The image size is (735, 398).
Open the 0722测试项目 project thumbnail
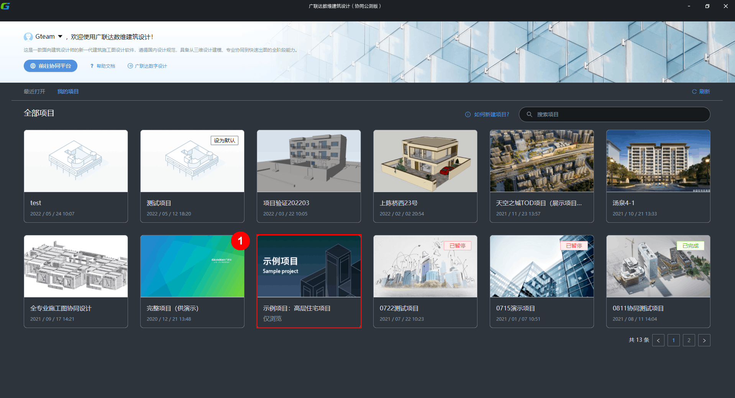pyautogui.click(x=425, y=266)
